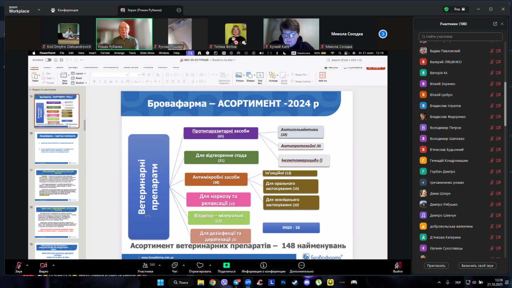Viewport: 512px width, 288px height.
Task: Expand the arrow next to Звук
Action: [27, 265]
